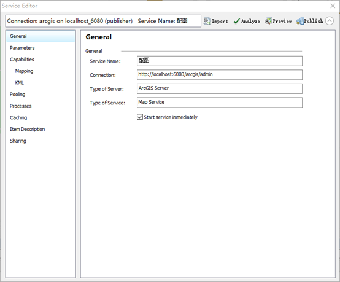The image size is (340, 282).
Task: Click the Type of Service field
Action: 220,103
